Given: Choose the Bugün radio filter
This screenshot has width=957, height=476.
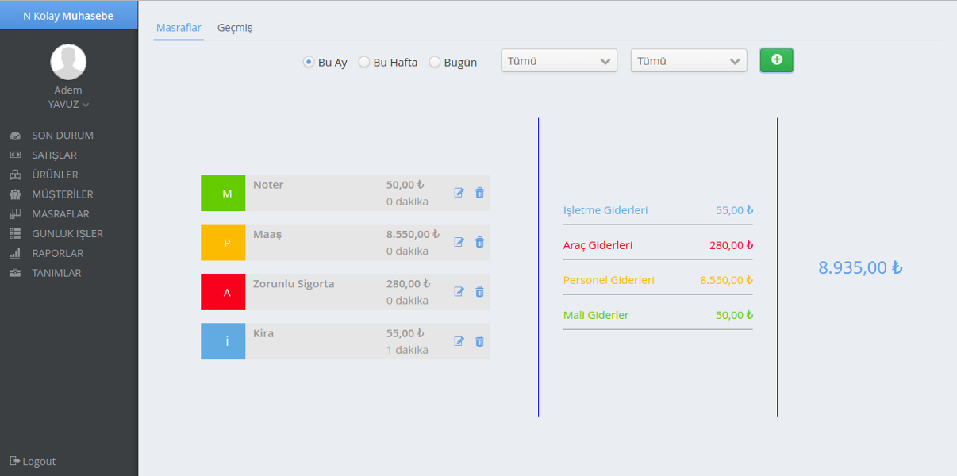Looking at the screenshot, I should (x=435, y=63).
